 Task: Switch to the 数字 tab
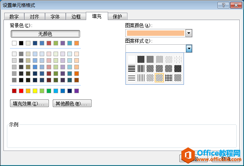coord(14,17)
